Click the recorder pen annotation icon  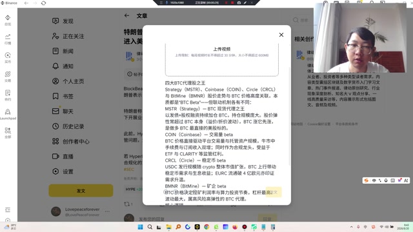click(x=245, y=3)
